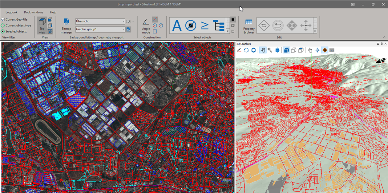Activate the pan hand tool in 3D Graphics
Screen dimensions: 388x193
point(263,50)
